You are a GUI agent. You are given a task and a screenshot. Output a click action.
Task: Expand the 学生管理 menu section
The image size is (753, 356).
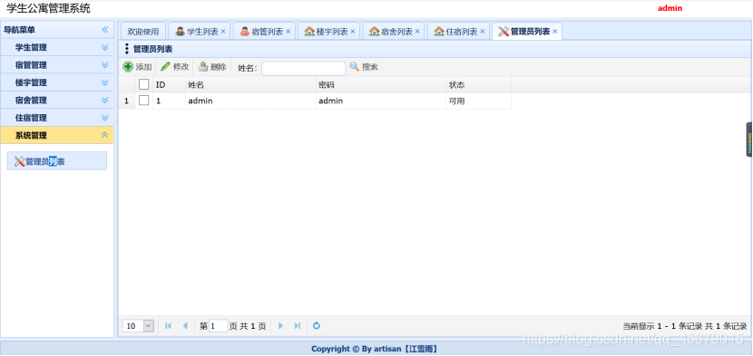click(x=105, y=47)
